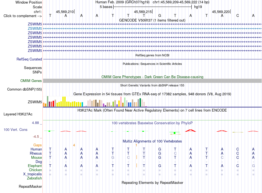Open the OMIM Genes track label

click(x=31, y=81)
